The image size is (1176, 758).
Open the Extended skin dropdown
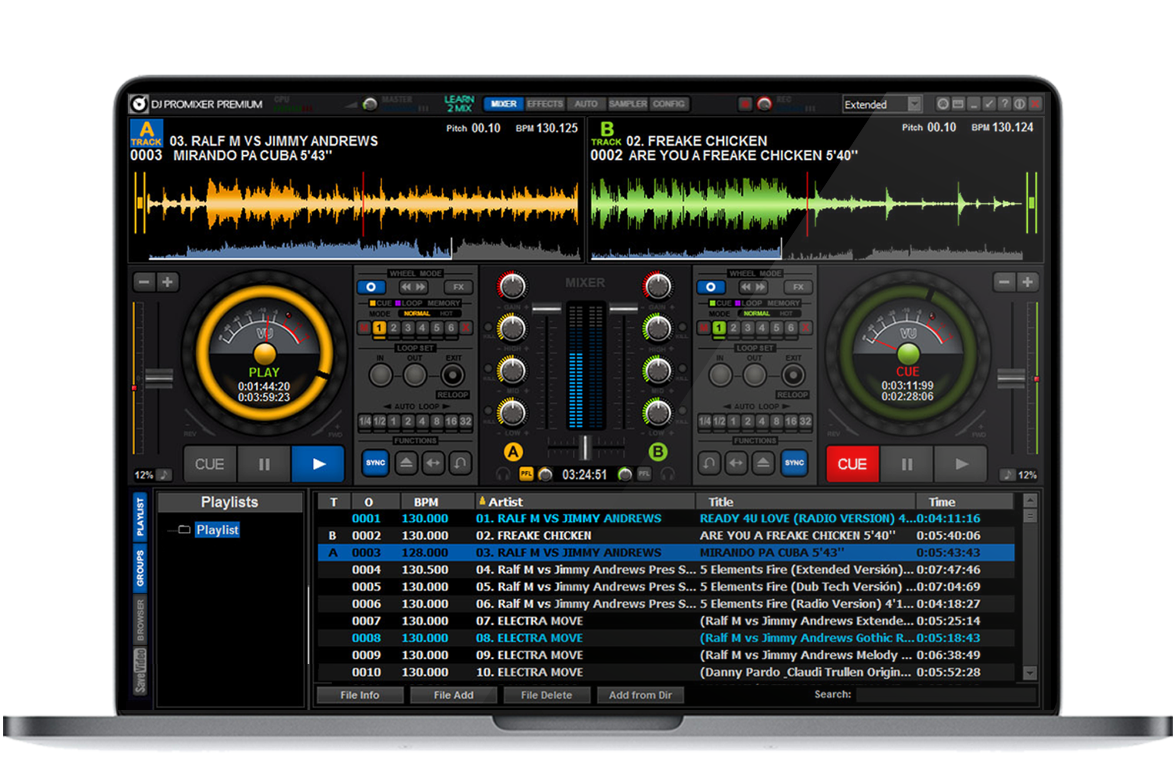(914, 104)
